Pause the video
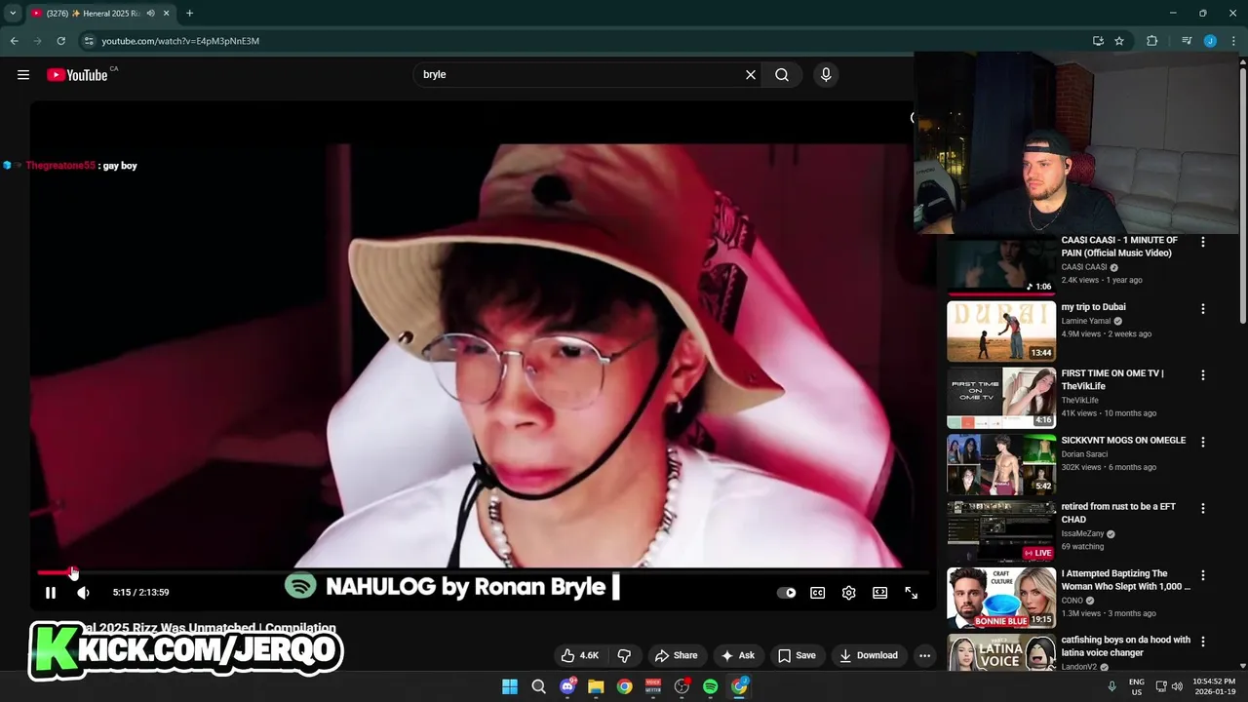Viewport: 1248px width, 702px height. click(51, 593)
